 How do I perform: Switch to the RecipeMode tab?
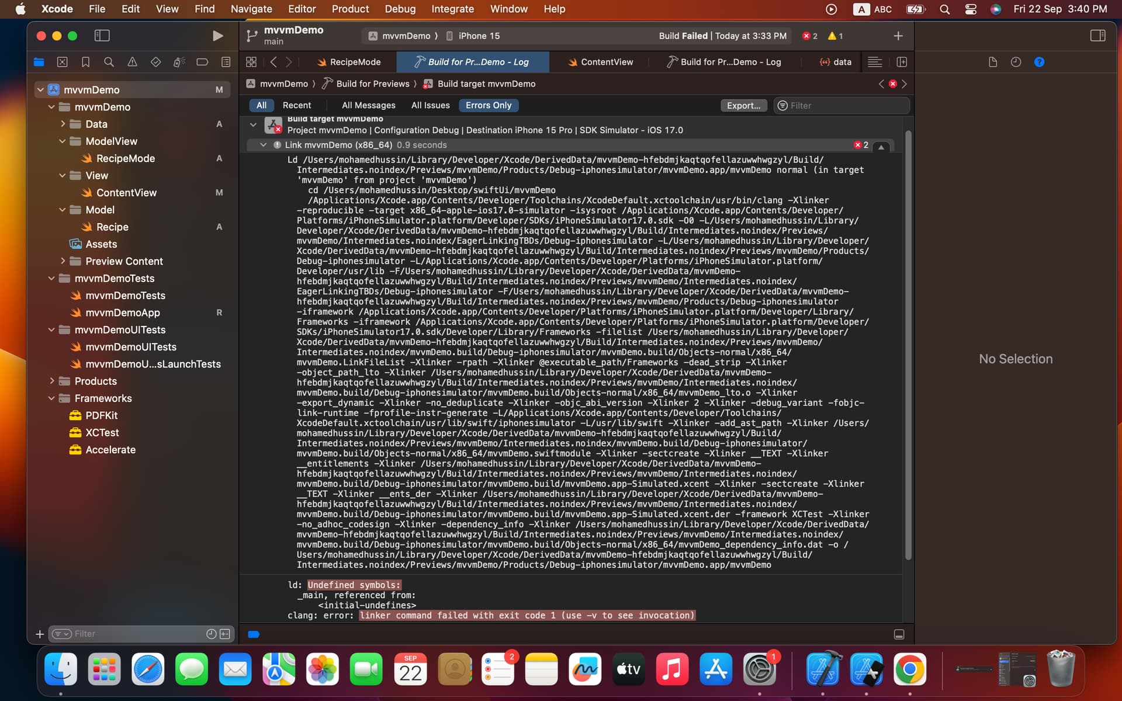(349, 62)
